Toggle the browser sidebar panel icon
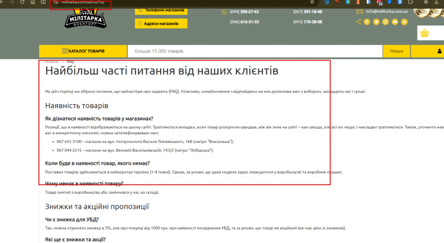The width and height of the screenshot is (444, 243). point(43,2)
